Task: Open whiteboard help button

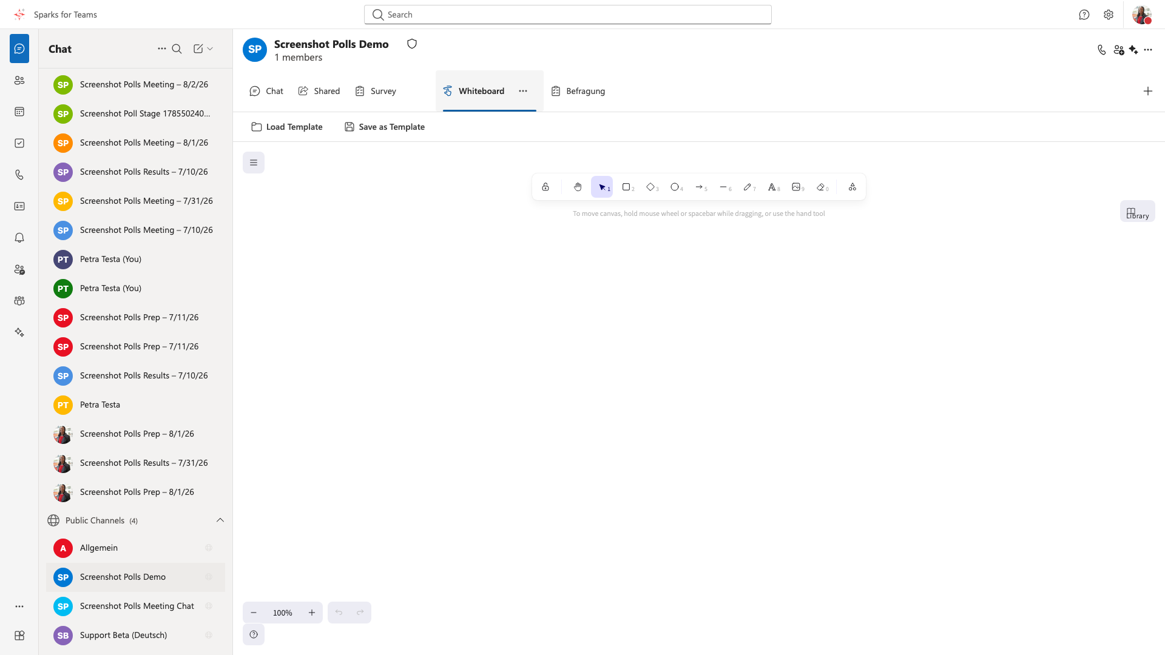Action: click(x=254, y=634)
